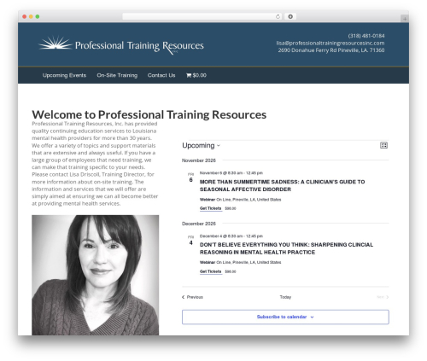Click the email address lisa@professionaltrainingresourcesinc.com
Image resolution: width=427 pixels, height=361 pixels.
point(330,43)
